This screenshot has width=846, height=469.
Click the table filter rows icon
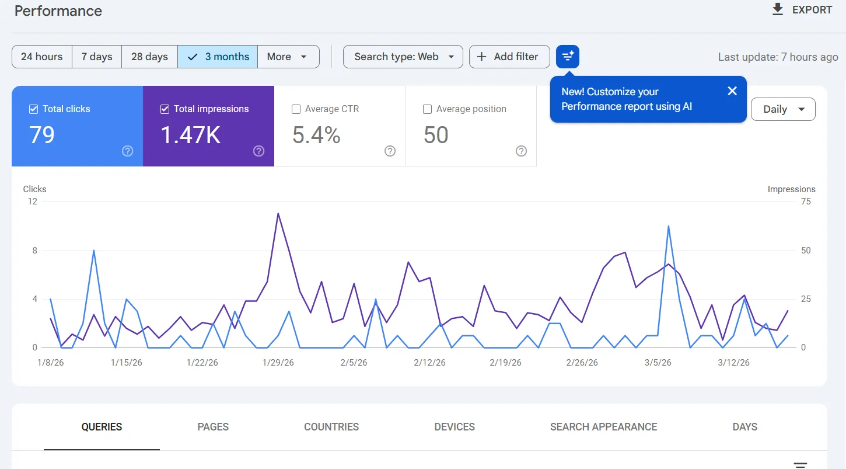coord(800,465)
